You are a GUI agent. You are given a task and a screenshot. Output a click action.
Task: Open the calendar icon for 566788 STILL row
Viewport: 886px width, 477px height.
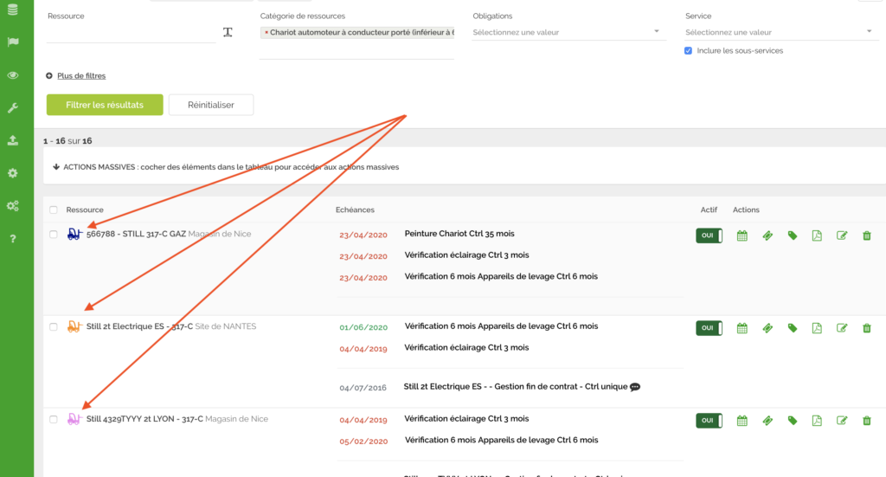(x=742, y=235)
